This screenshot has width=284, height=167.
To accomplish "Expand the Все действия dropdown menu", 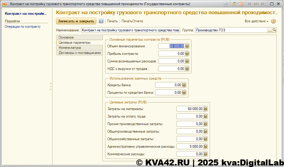I will [257, 21].
